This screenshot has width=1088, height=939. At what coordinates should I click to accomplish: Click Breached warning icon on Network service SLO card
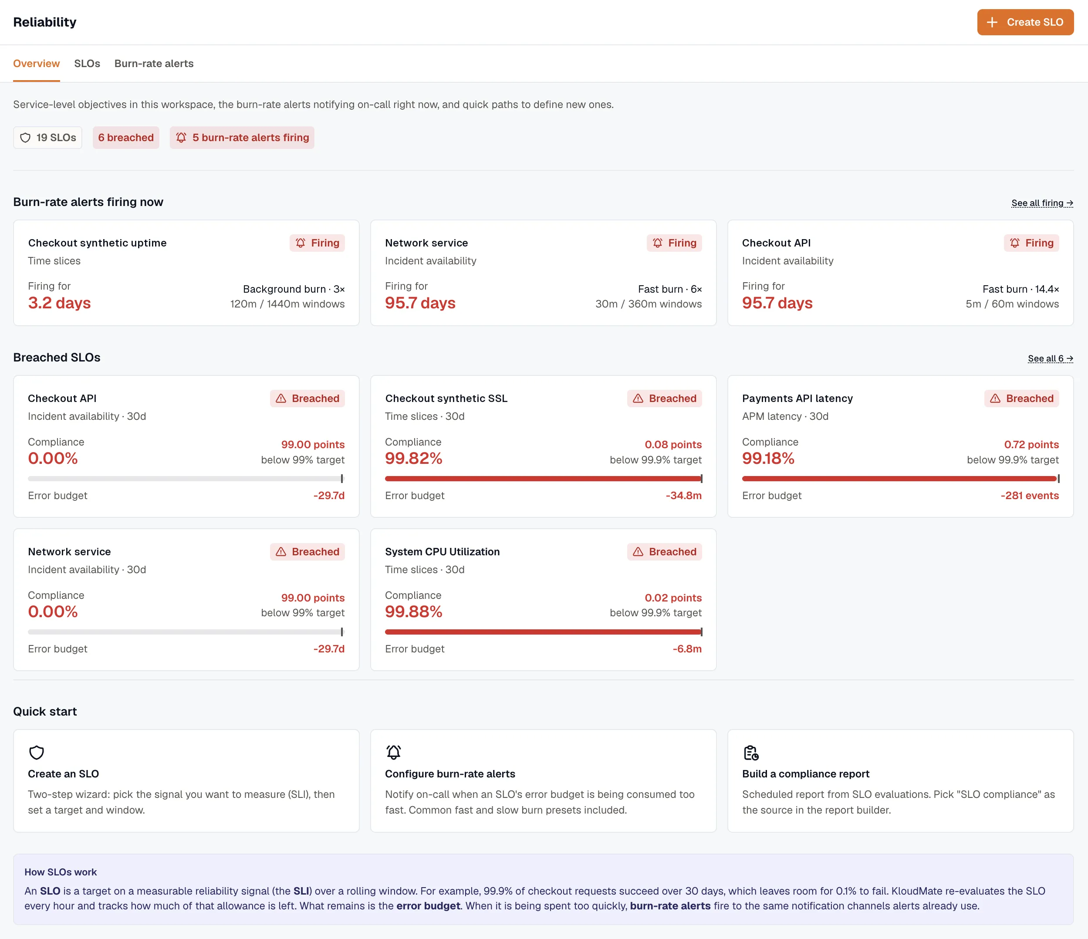pyautogui.click(x=281, y=551)
